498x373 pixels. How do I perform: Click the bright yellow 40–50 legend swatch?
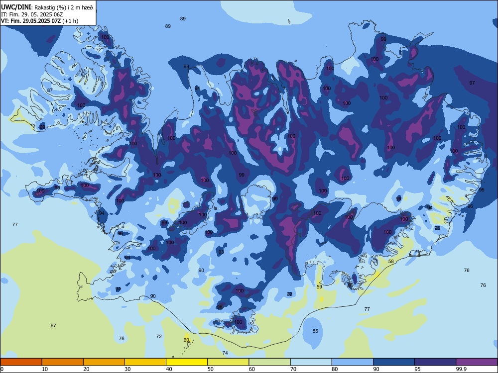point(187,362)
